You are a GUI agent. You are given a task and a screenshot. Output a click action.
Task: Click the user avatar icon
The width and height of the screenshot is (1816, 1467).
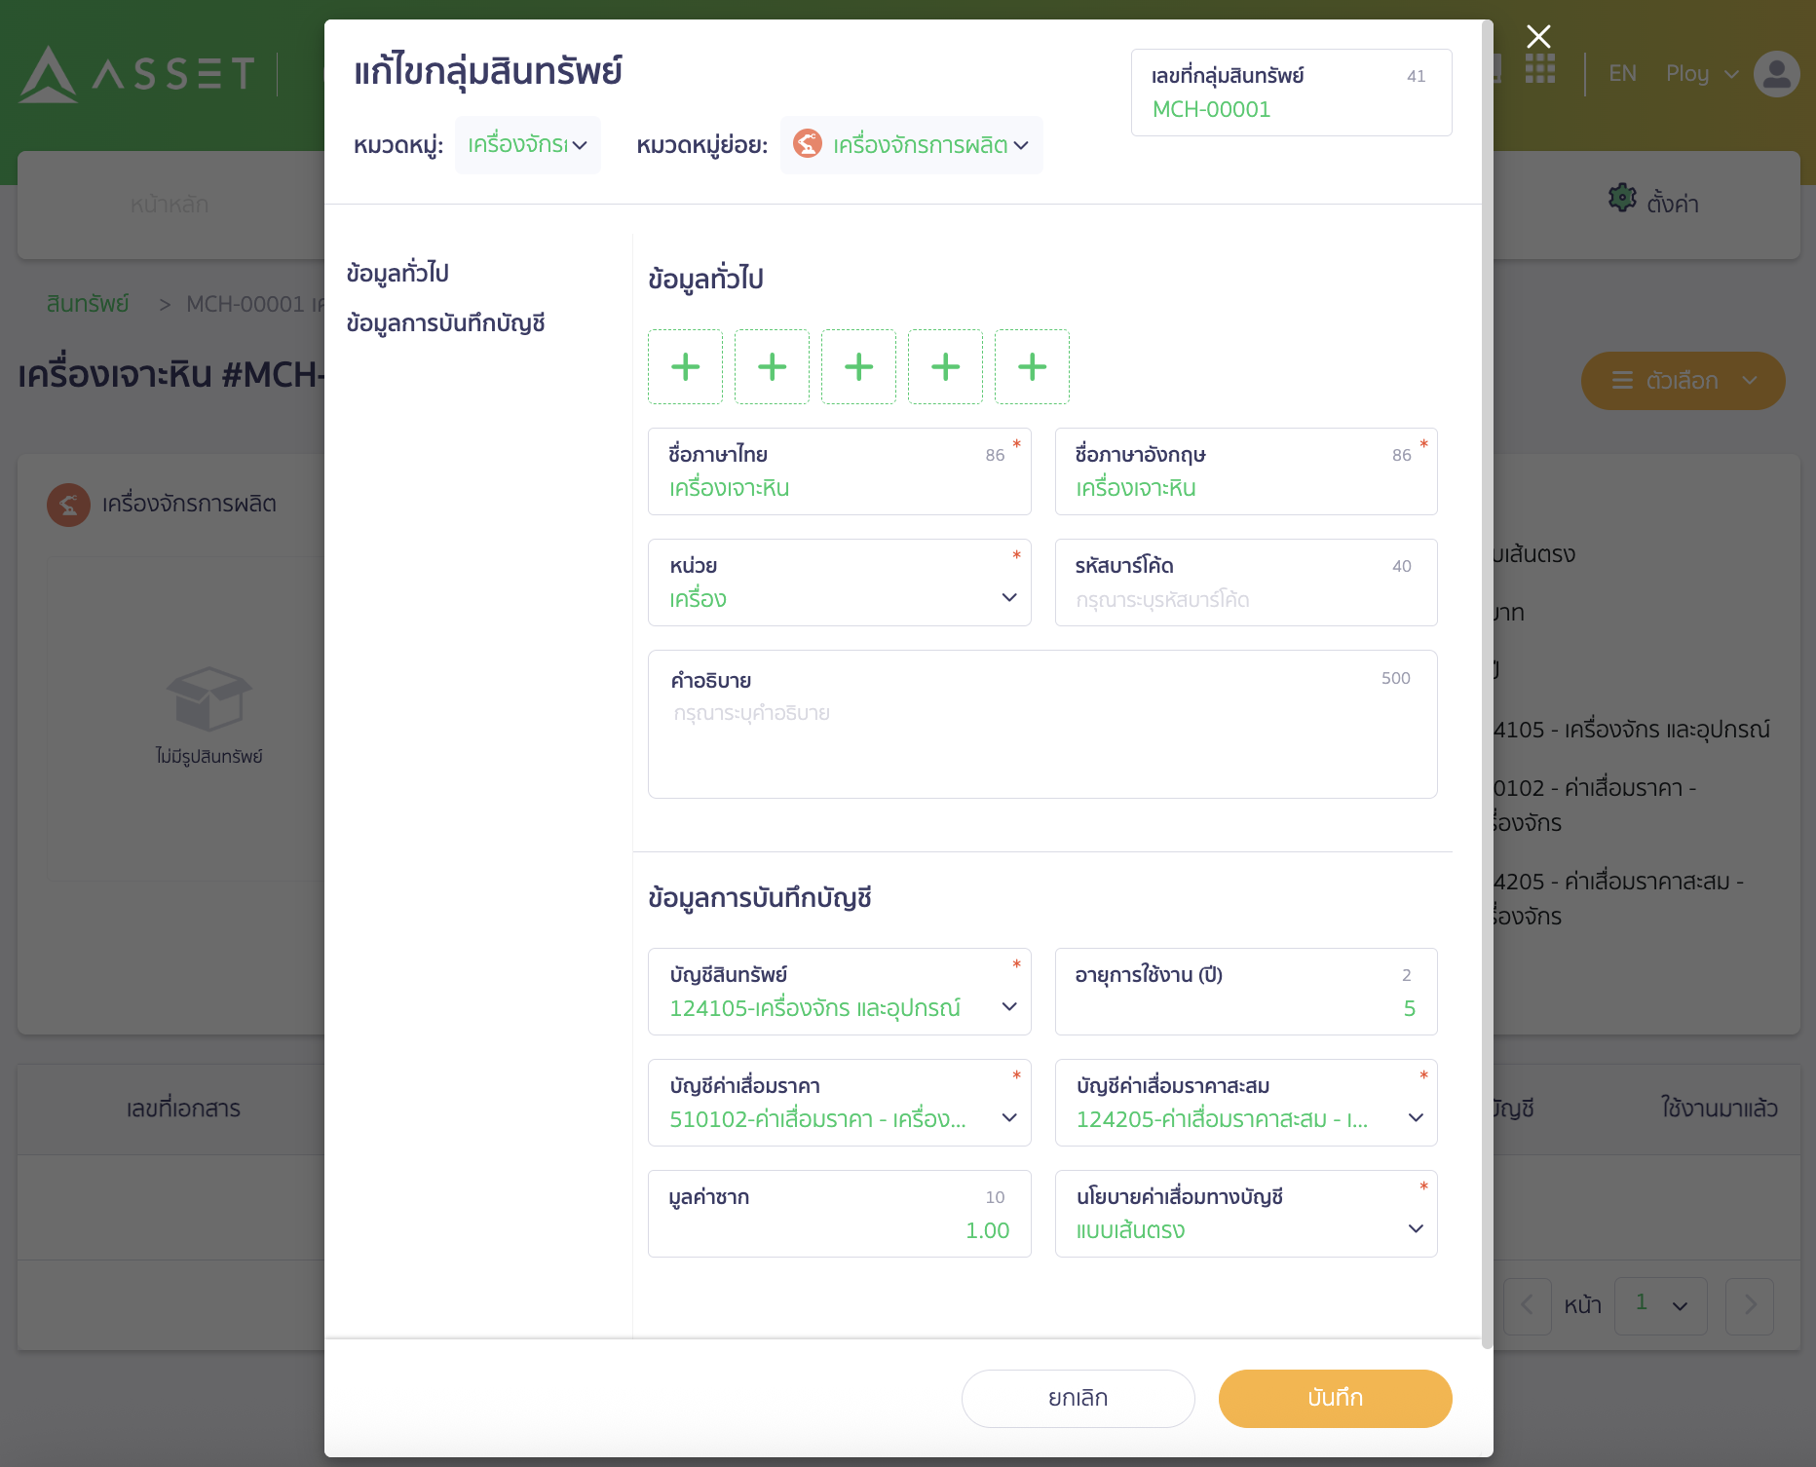[x=1775, y=73]
